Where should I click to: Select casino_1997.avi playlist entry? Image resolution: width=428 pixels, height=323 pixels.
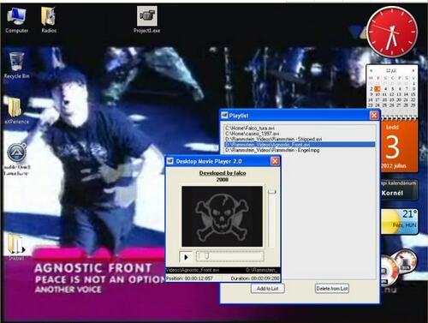point(253,134)
